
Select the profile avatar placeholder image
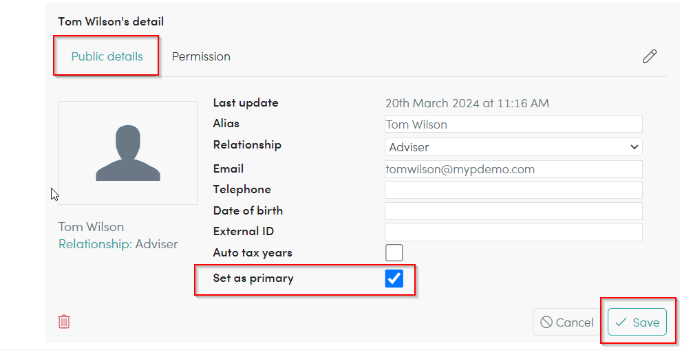click(x=128, y=153)
